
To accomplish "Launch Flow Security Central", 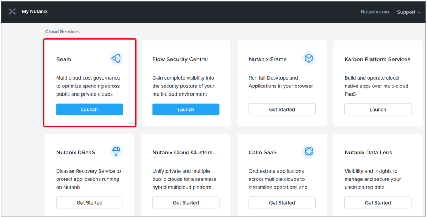I will (186, 109).
